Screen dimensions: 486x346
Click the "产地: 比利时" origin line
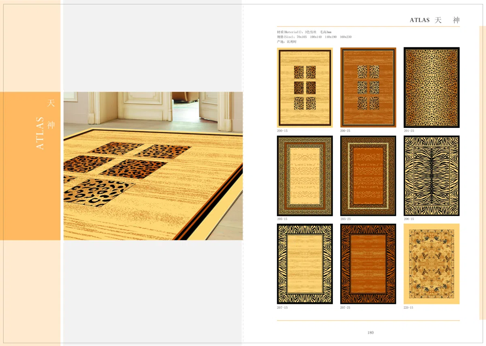click(x=287, y=42)
